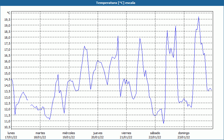Click the 11,0 axis value

pyautogui.click(x=7, y=121)
